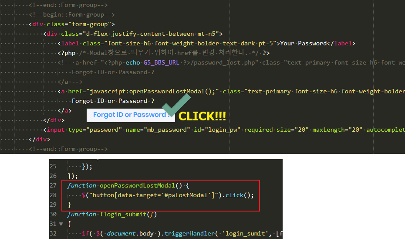
Task: Click "<!--begin::Form group-->" comment
Action: click(x=72, y=15)
